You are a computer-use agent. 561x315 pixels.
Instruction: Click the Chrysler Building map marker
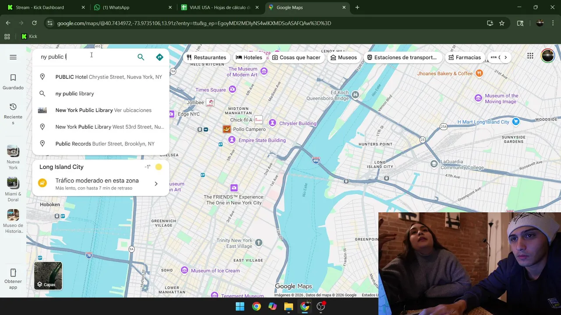272,123
